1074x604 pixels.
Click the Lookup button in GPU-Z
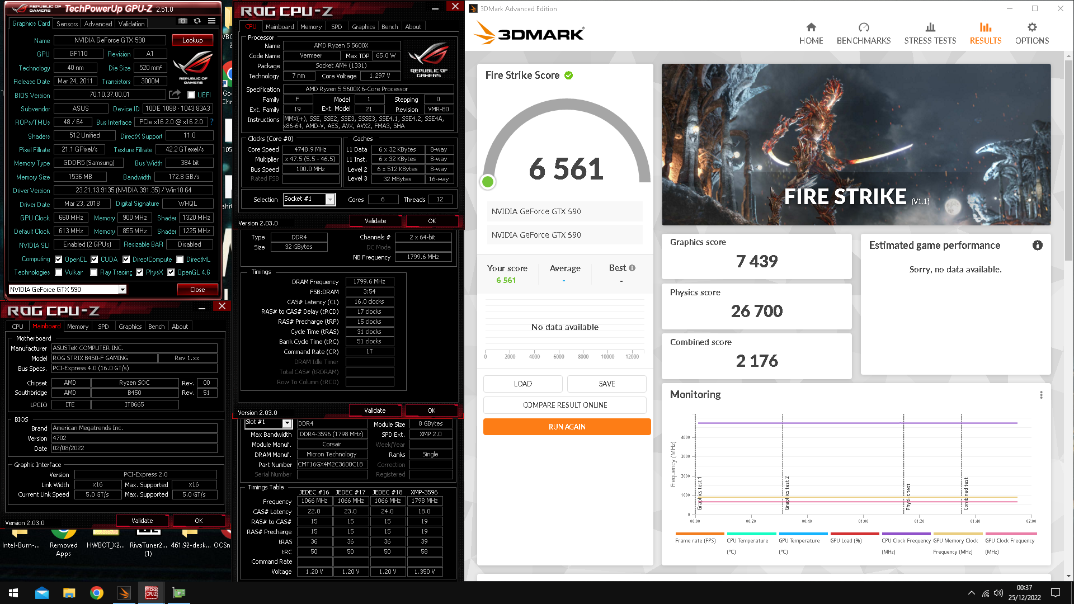click(x=192, y=40)
